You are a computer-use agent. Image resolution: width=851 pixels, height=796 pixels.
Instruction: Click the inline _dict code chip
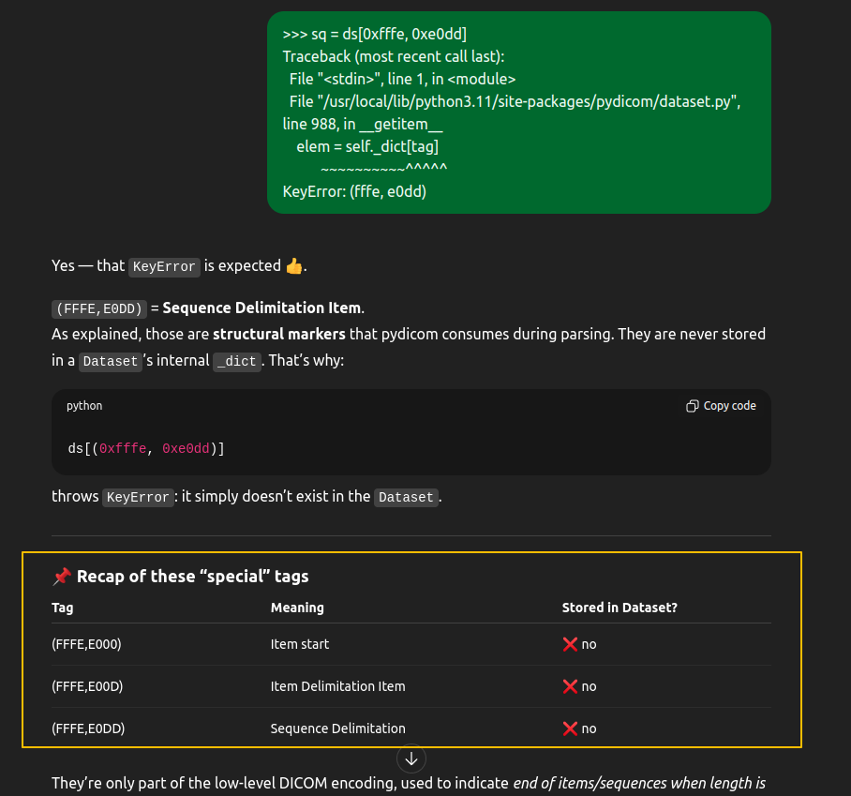pyautogui.click(x=237, y=361)
